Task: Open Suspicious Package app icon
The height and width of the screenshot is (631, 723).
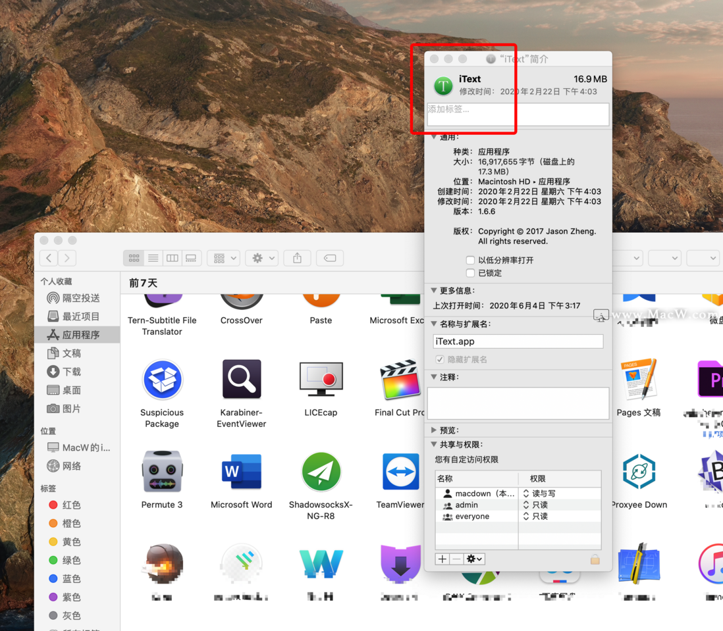Action: coord(162,380)
